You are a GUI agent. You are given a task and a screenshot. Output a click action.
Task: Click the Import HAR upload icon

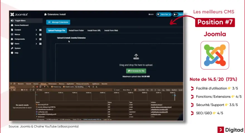point(93,87)
